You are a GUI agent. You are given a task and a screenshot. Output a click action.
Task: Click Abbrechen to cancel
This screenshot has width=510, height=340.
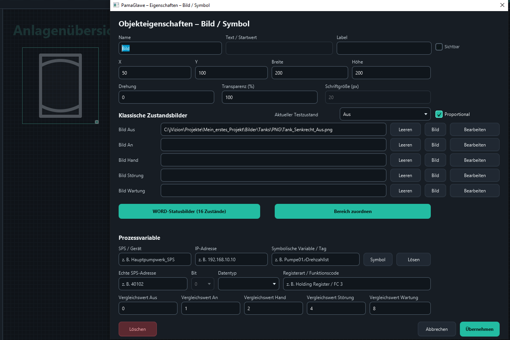point(437,329)
